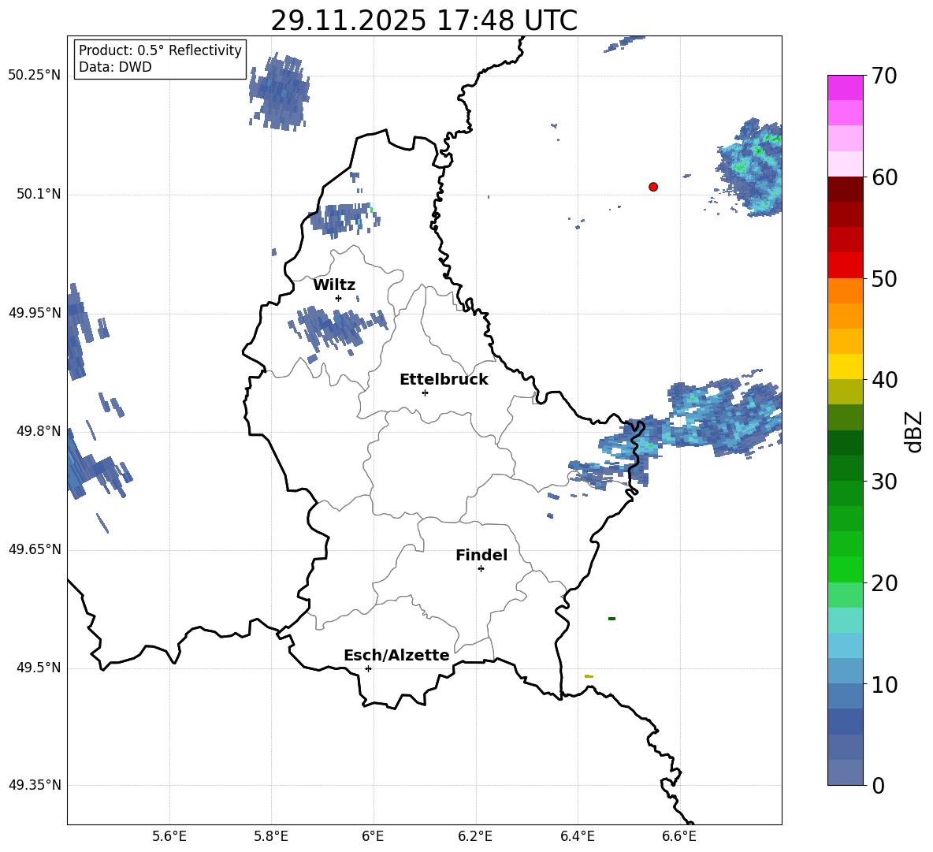The width and height of the screenshot is (933, 852).
Task: Click the 49.65°N latitude label
Action: [x=35, y=550]
